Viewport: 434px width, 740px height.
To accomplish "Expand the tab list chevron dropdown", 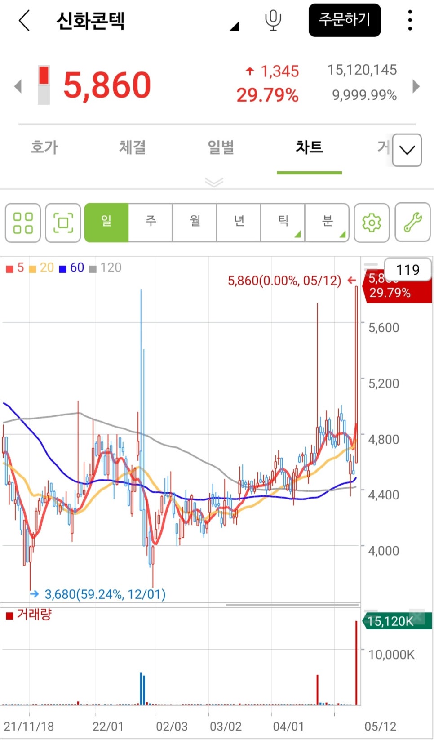I will [x=407, y=150].
